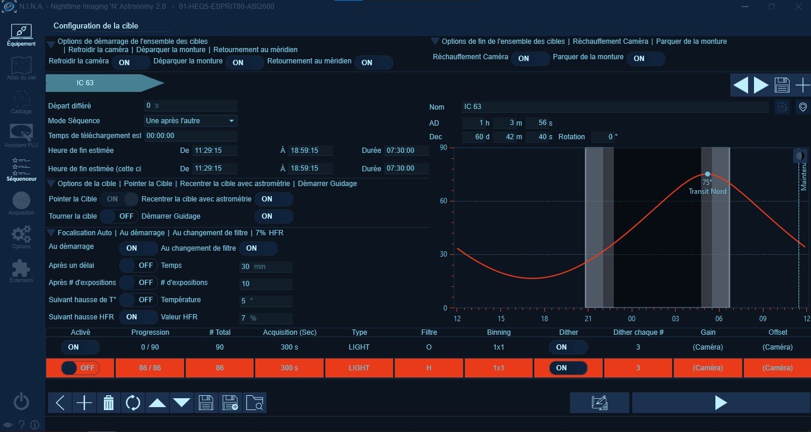Add a sequence row with the bottom plus icon
The height and width of the screenshot is (432, 811).
(x=84, y=403)
